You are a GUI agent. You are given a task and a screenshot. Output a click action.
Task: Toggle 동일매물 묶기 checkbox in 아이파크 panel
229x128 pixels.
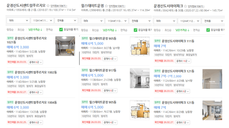point(208,30)
